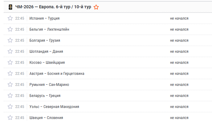The height and width of the screenshot is (123, 212).
Task: Toggle star for Румыния – Сан-Марино
Action: [x=10, y=84]
